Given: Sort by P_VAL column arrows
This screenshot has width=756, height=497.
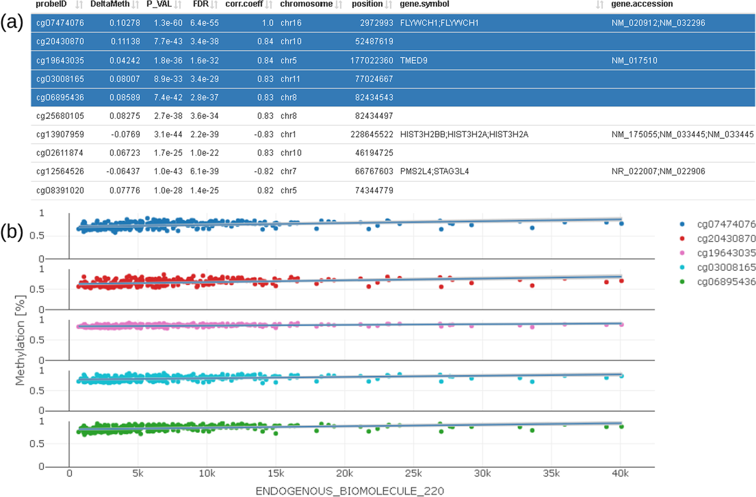Looking at the screenshot, I should (x=178, y=5).
